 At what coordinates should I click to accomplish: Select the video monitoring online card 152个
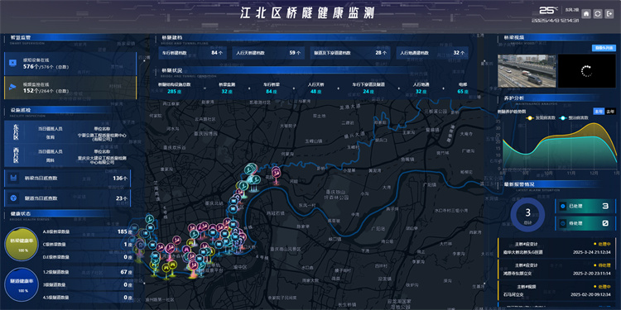pyautogui.click(x=70, y=88)
